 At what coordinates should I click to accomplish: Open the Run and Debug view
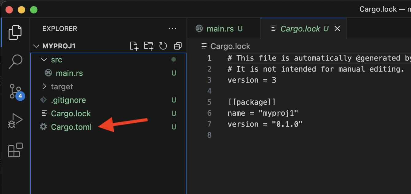15,121
